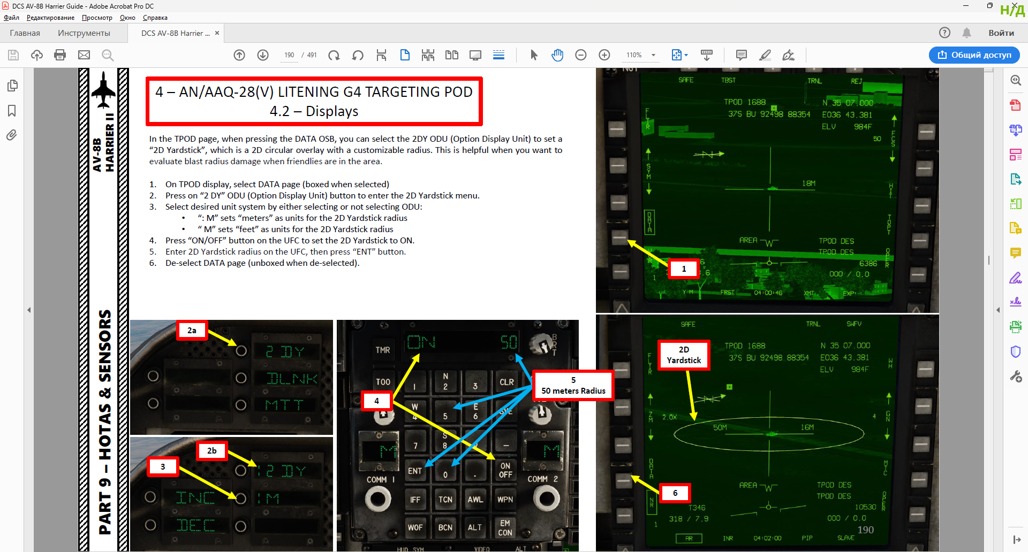This screenshot has height=552, width=1028.
Task: Click the upload to cloud icon
Action: pyautogui.click(x=37, y=55)
